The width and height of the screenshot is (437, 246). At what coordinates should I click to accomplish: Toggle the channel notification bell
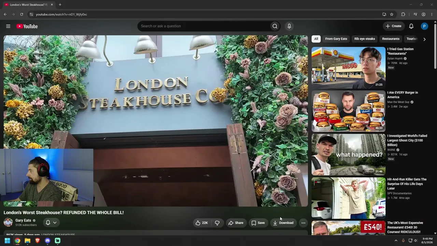[x=48, y=223]
